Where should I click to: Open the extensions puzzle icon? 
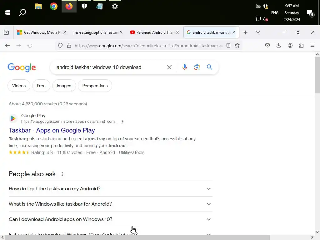(x=301, y=46)
